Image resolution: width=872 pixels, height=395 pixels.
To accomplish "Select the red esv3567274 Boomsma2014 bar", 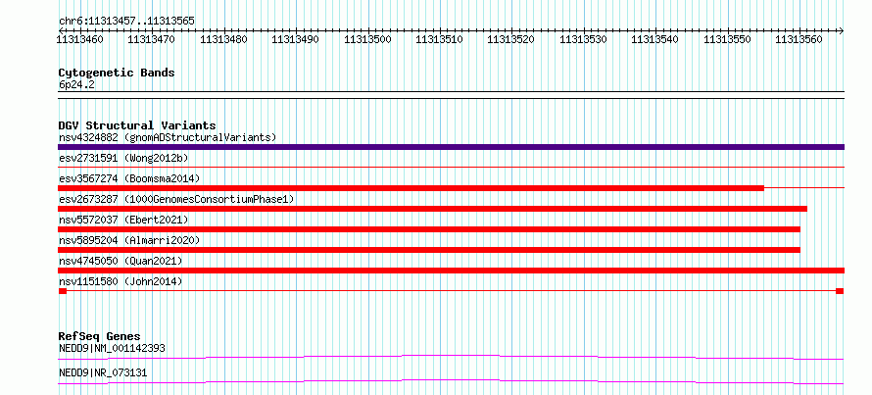I will click(411, 188).
